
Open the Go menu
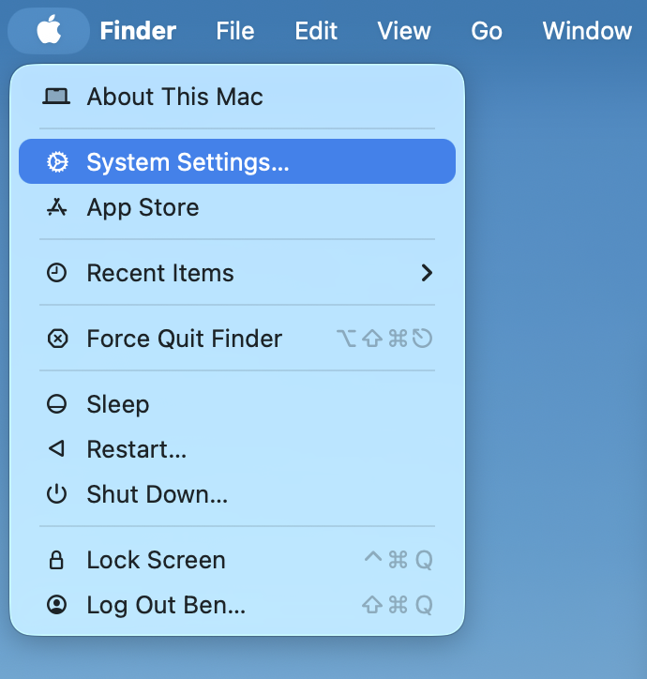(x=487, y=31)
